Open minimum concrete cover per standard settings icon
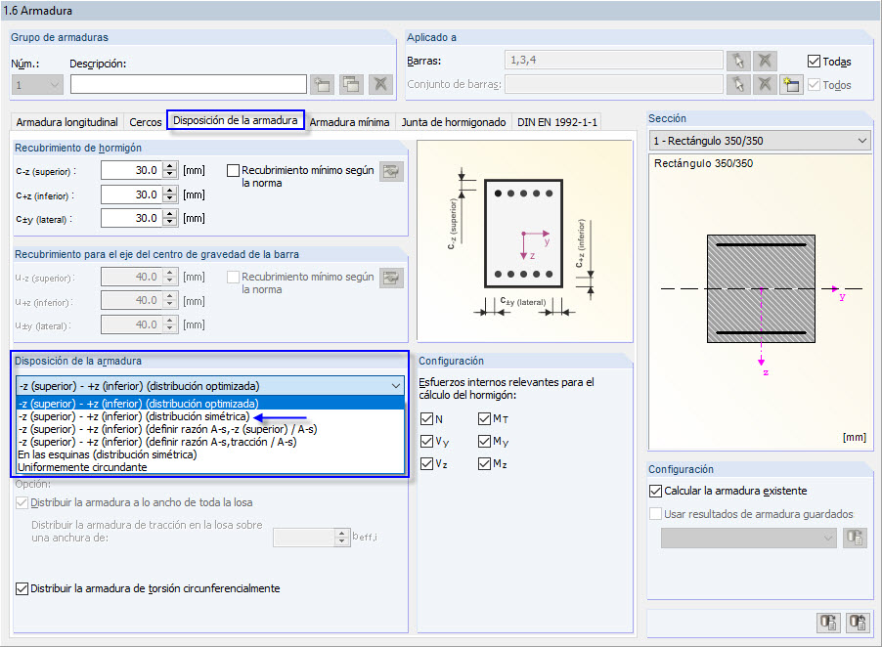Image resolution: width=882 pixels, height=647 pixels. tap(391, 171)
